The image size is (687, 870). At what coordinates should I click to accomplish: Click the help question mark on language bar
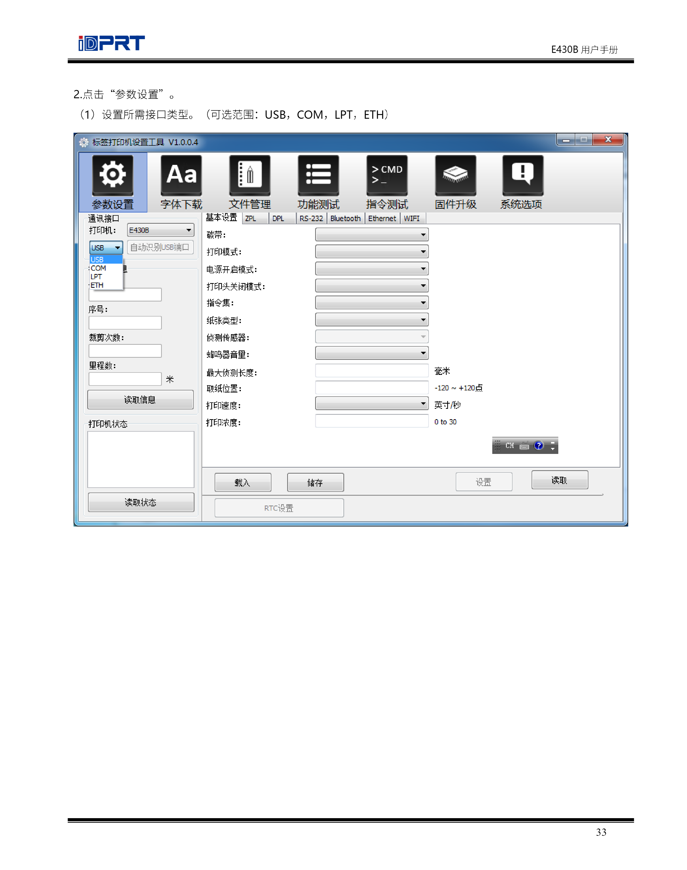[x=538, y=445]
